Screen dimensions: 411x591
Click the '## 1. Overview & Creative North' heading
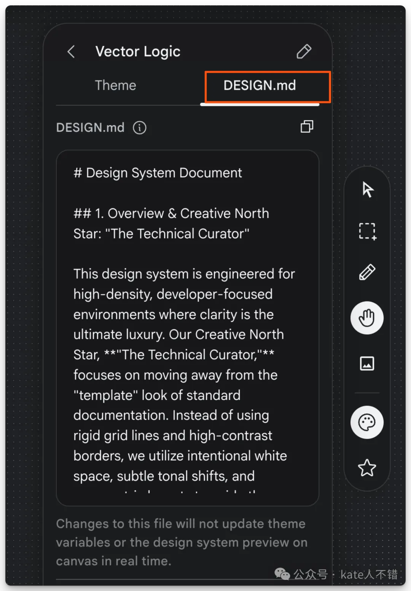point(171,213)
